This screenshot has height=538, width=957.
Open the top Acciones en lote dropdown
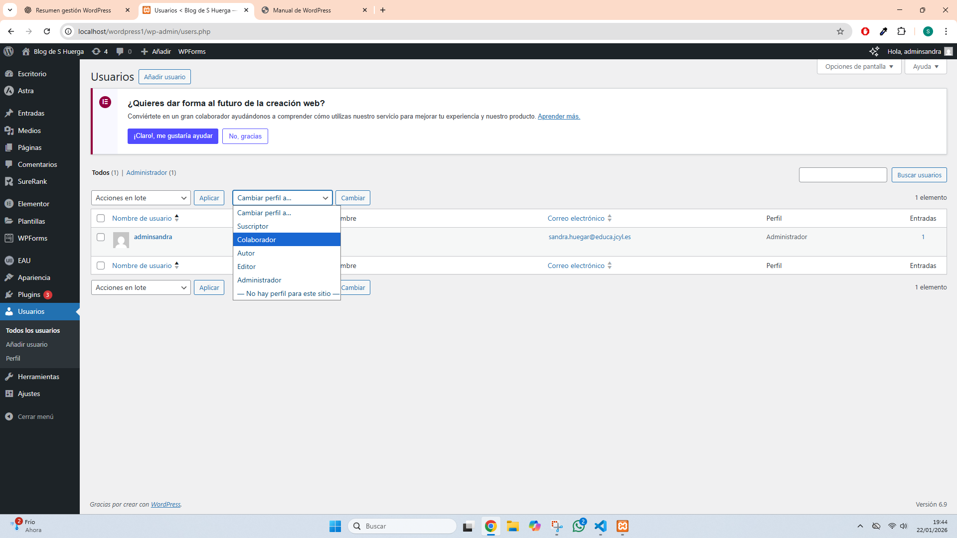pyautogui.click(x=141, y=198)
